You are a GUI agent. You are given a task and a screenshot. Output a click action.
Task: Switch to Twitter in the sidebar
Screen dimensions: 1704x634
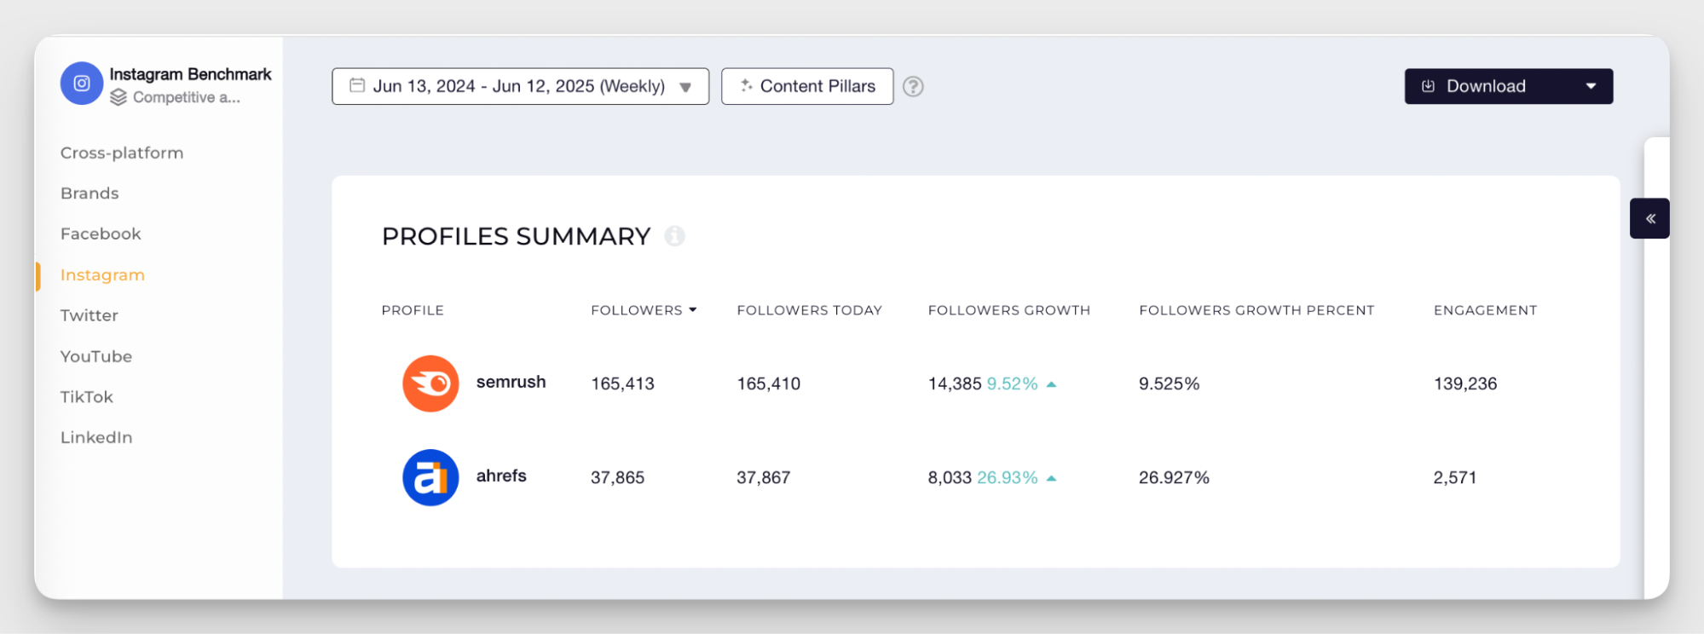point(90,315)
